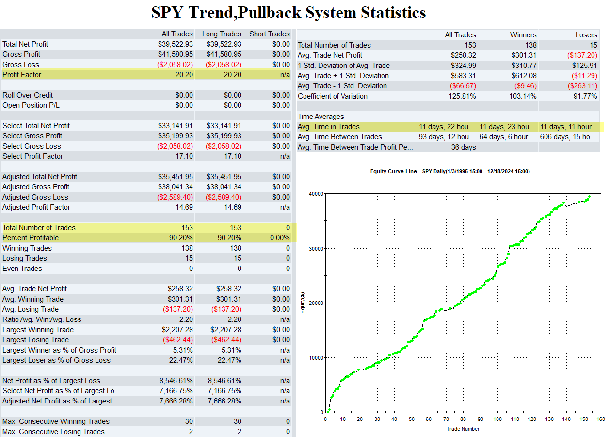Screen dimensions: 609x437
Task: Click the $125.91 Losers deviation value
Action: [x=584, y=66]
